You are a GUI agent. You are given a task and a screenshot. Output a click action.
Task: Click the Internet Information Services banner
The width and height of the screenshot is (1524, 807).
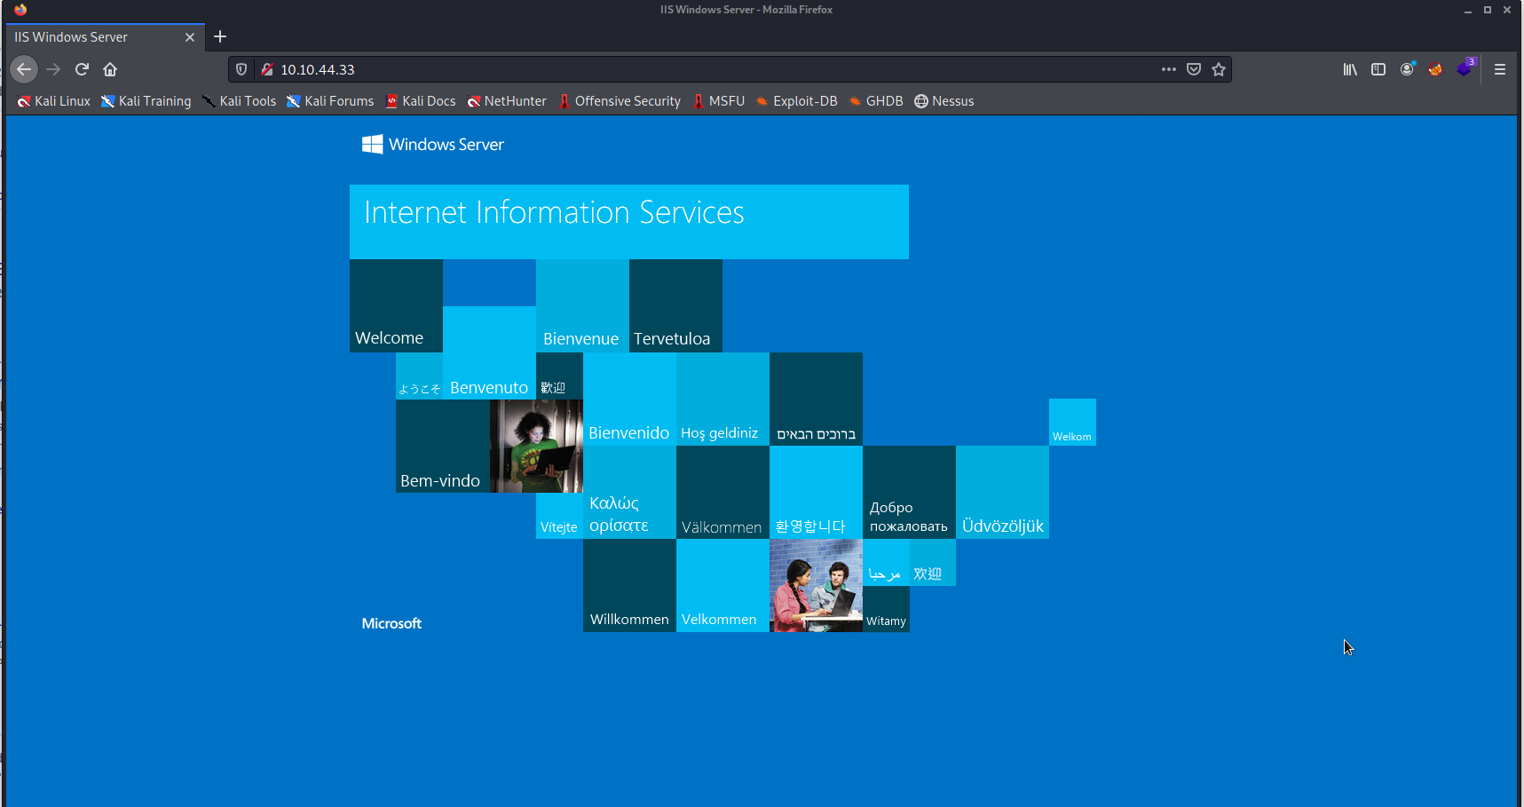(x=629, y=222)
